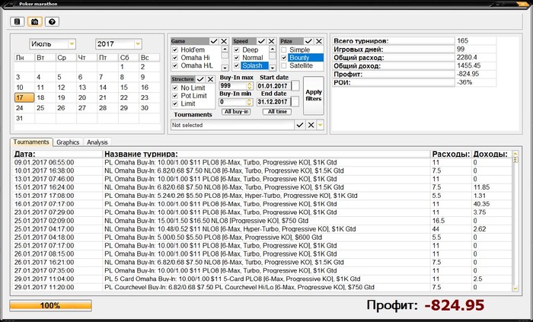Clear all in Speed filter
533x322 pixels.
pos(271,41)
